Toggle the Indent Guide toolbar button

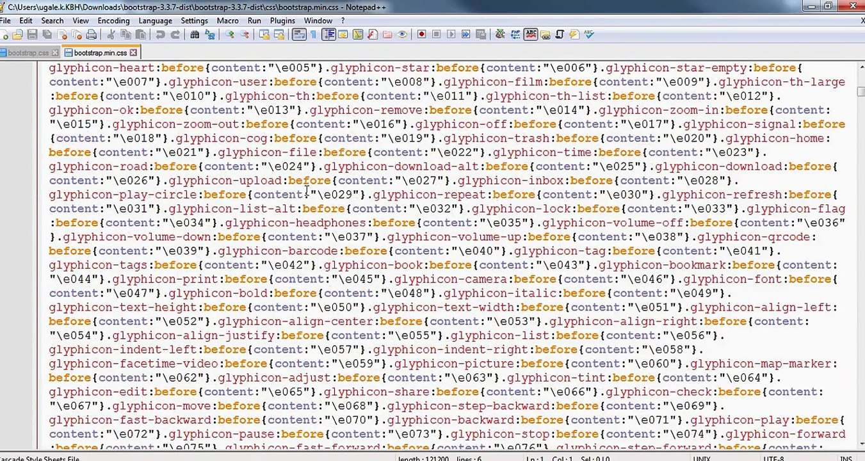pos(328,35)
